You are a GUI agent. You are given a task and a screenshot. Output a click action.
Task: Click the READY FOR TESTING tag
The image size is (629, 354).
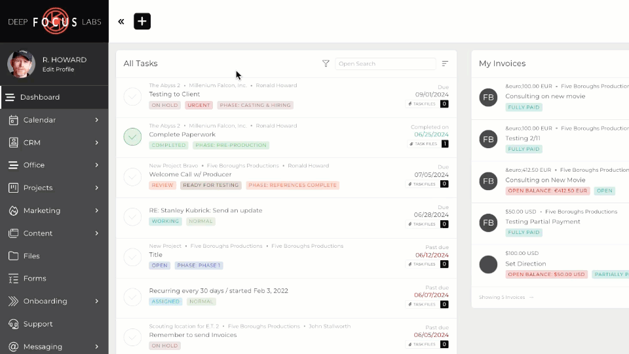210,185
